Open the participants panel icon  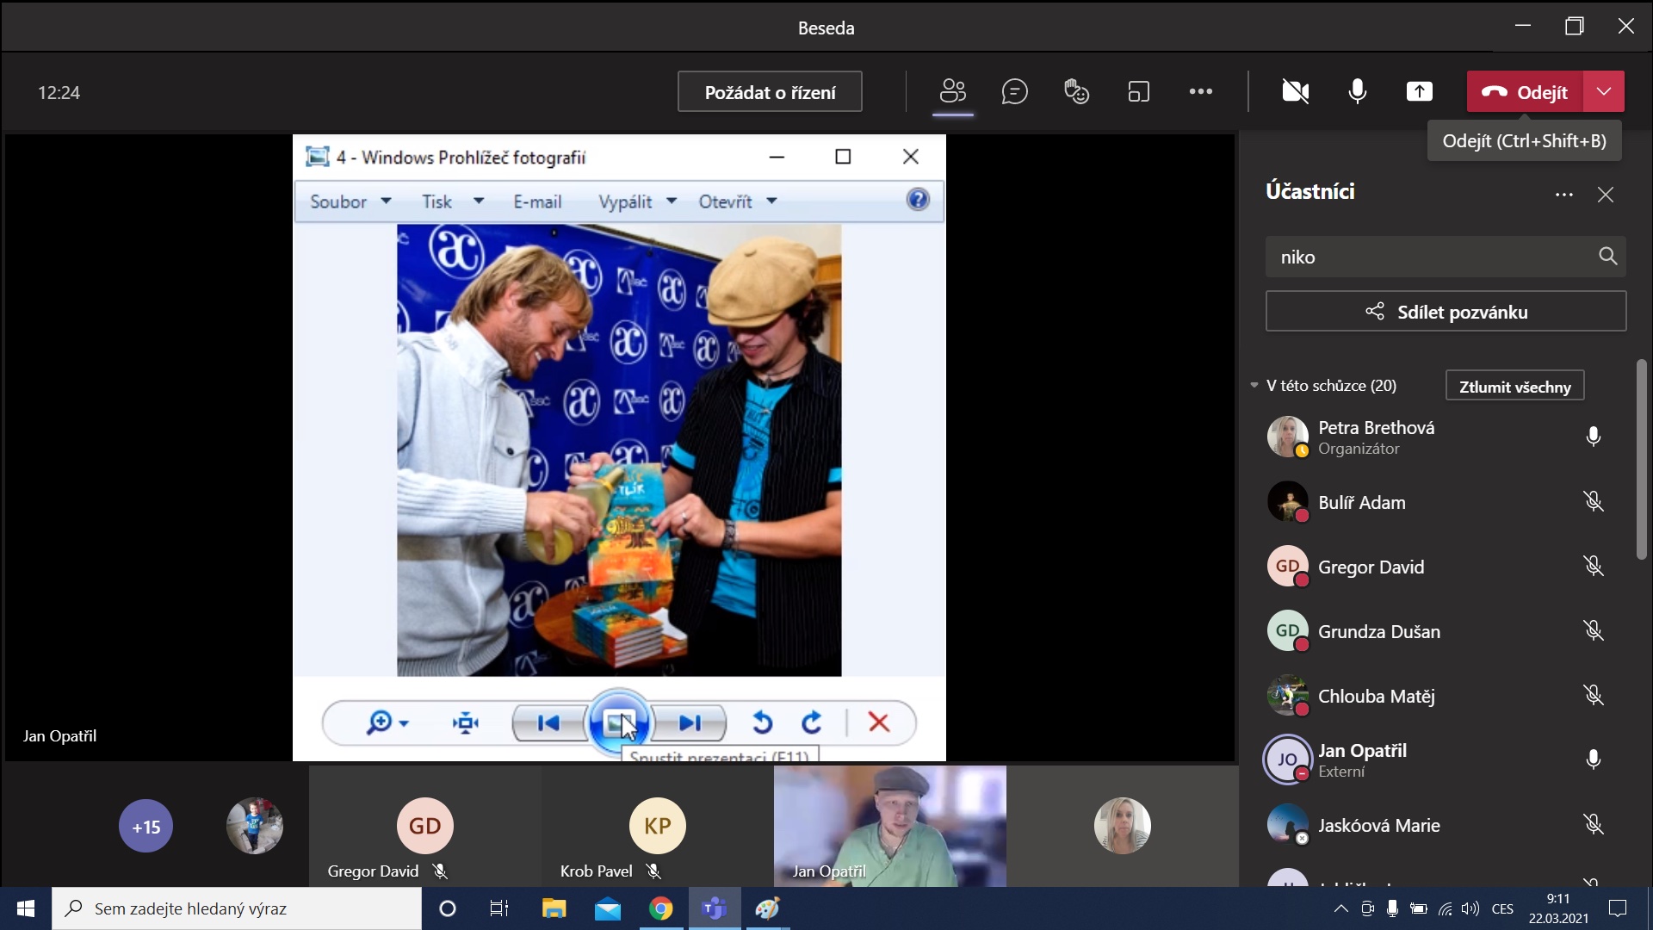point(953,91)
